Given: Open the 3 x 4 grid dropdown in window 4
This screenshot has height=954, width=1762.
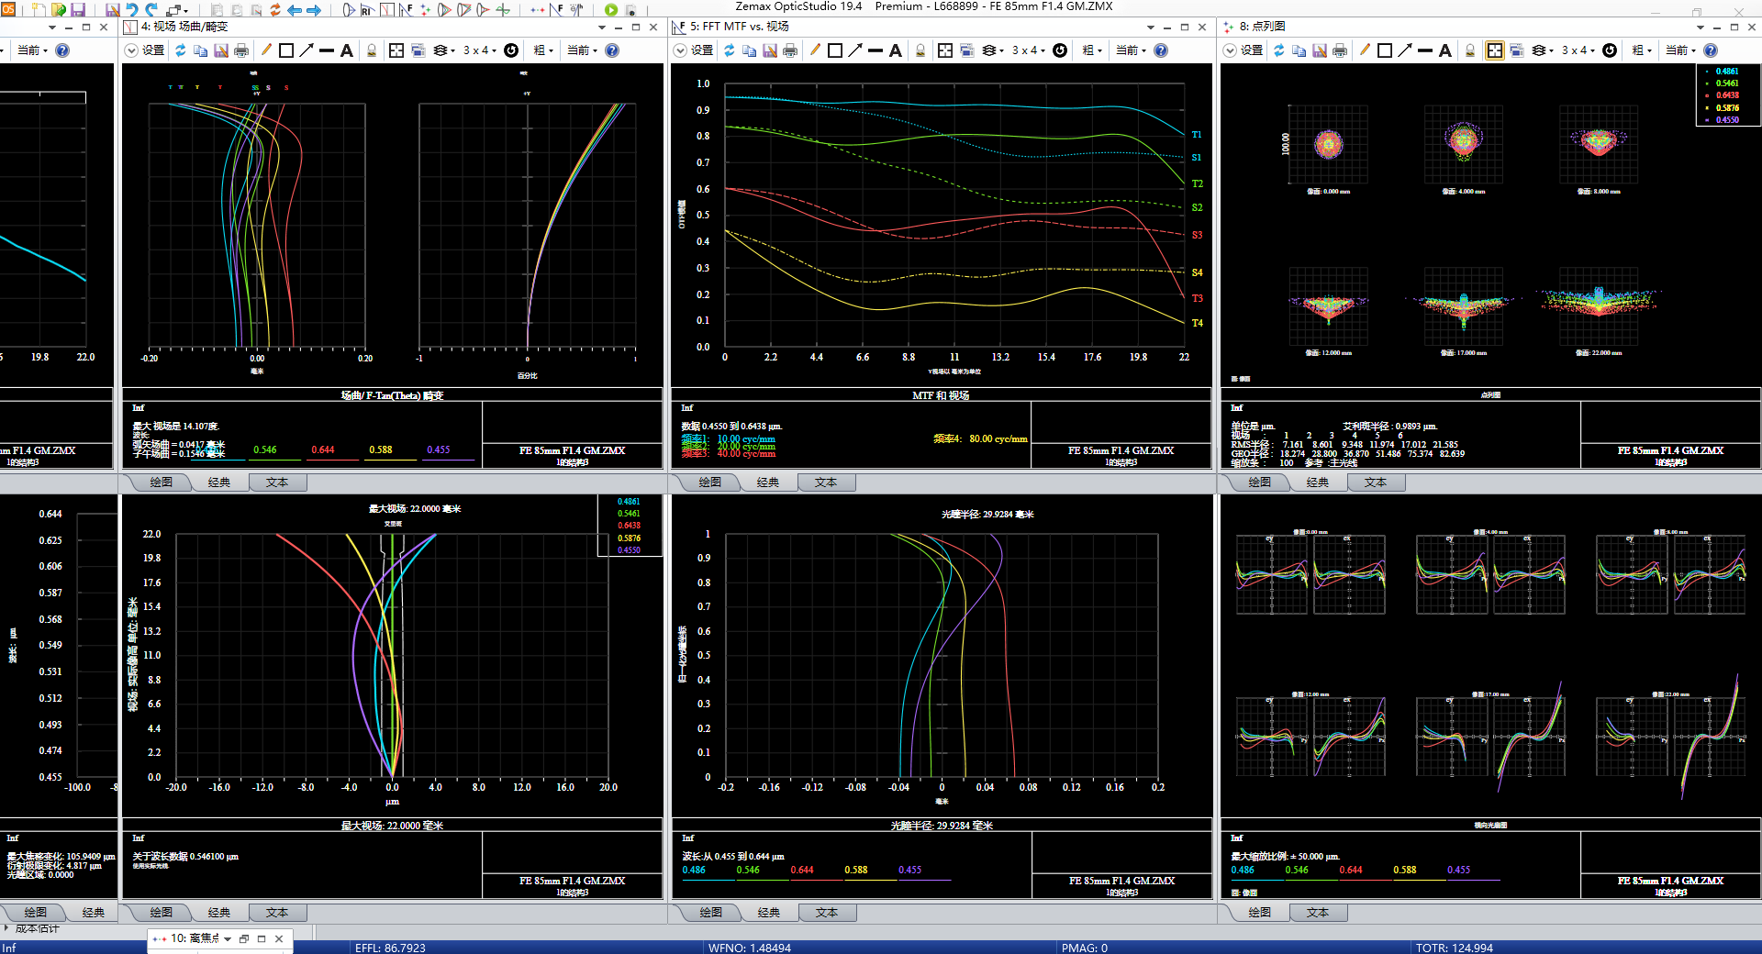Looking at the screenshot, I should [x=480, y=50].
